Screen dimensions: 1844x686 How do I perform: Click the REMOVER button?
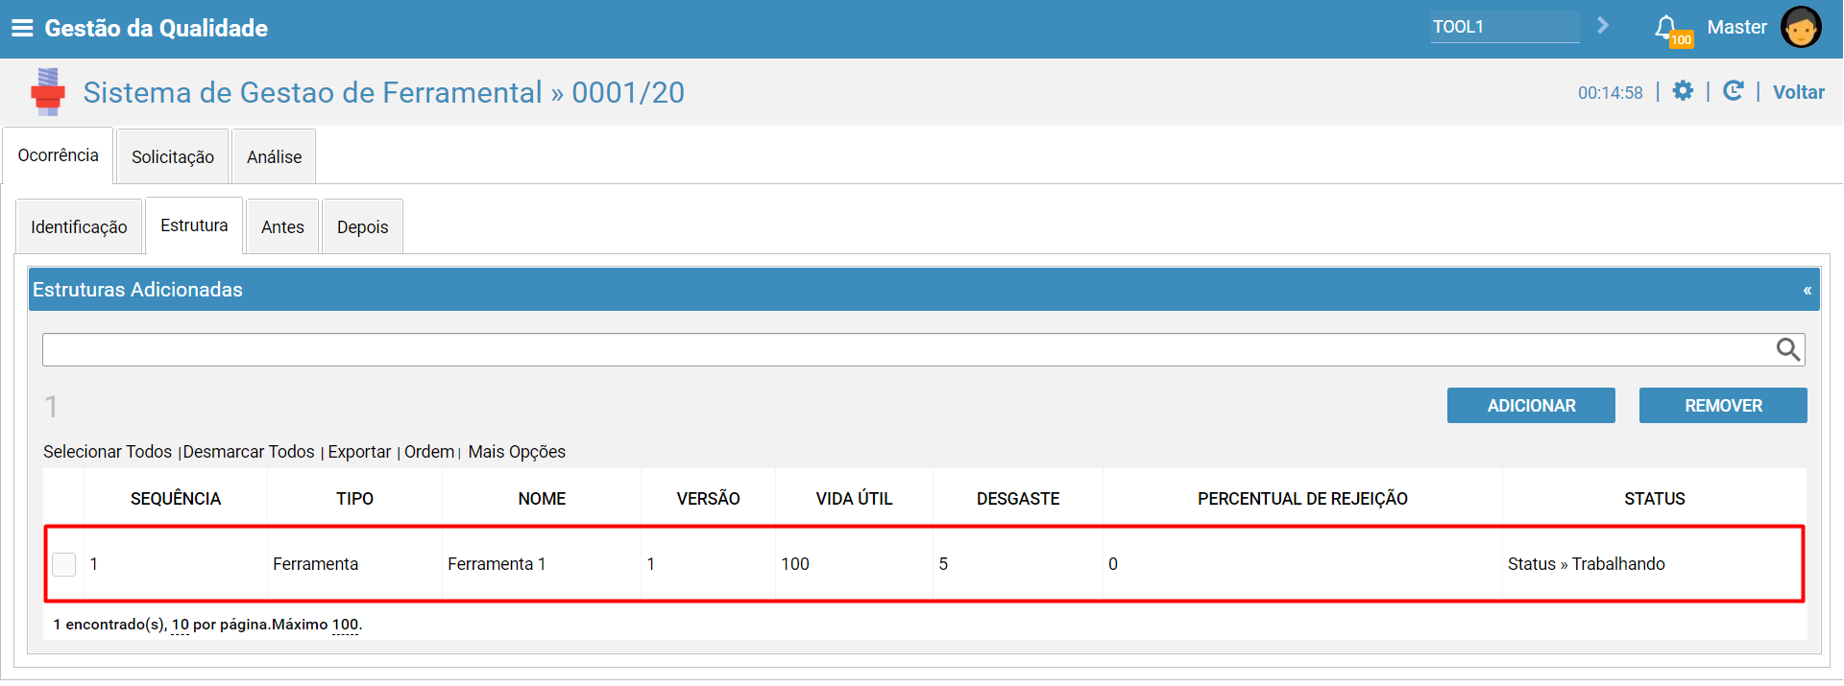(x=1723, y=406)
